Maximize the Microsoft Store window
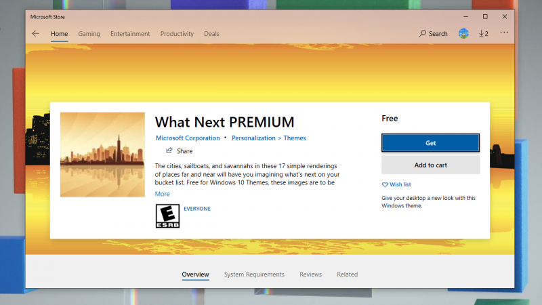Image resolution: width=542 pixels, height=305 pixels. tap(485, 16)
